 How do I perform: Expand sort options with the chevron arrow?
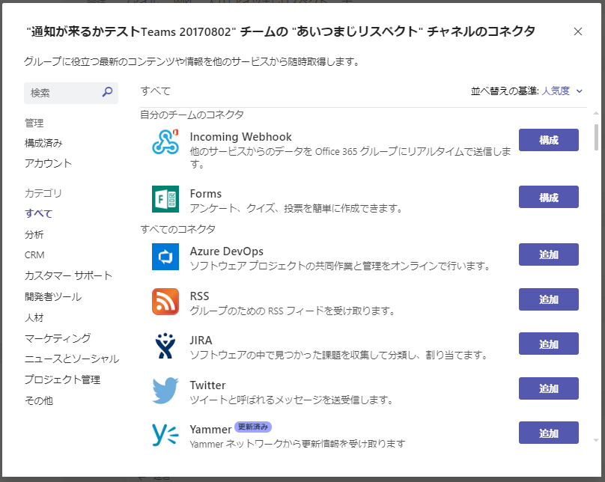coord(579,91)
